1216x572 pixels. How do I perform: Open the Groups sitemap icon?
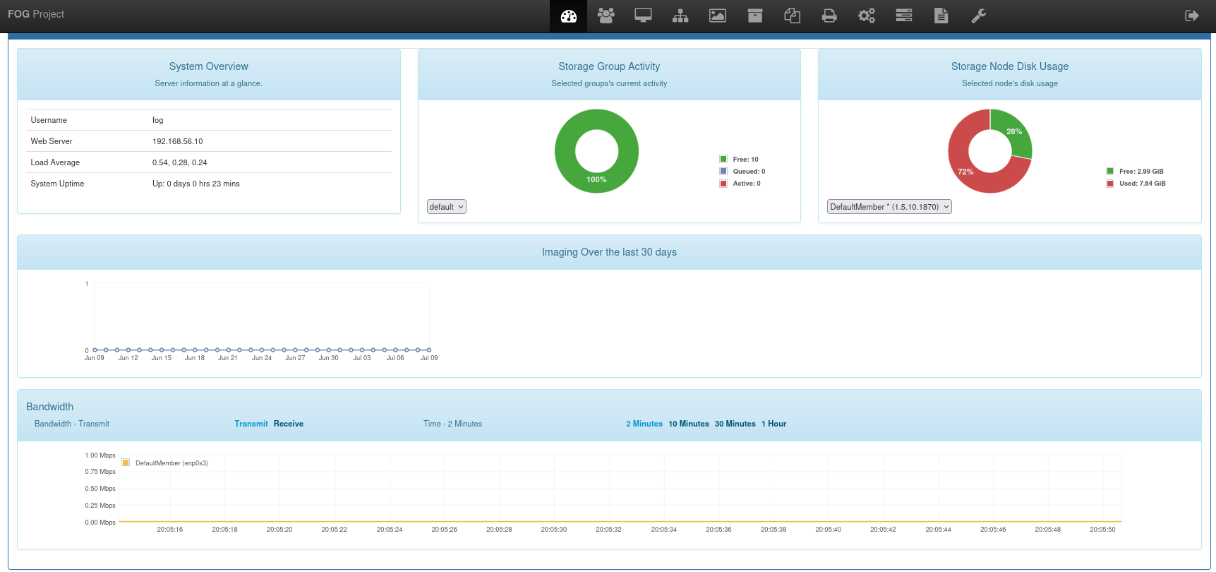pyautogui.click(x=680, y=16)
